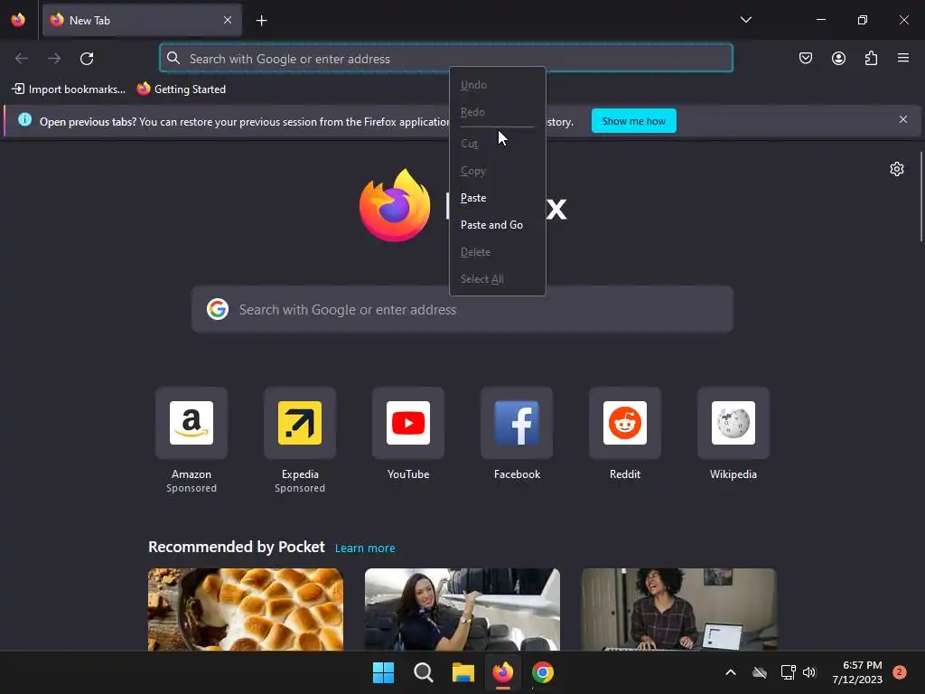Click the New Tab tab label
Screen dimensions: 925x694
tap(89, 21)
